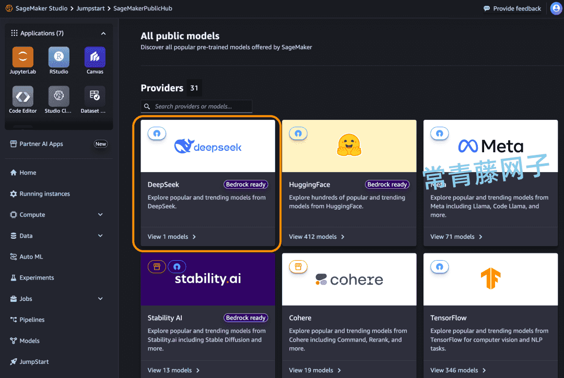Open the user profile avatar
Image resolution: width=564 pixels, height=378 pixels.
tap(556, 8)
